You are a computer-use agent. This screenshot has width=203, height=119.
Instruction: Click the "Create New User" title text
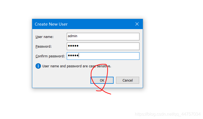coord(51,24)
